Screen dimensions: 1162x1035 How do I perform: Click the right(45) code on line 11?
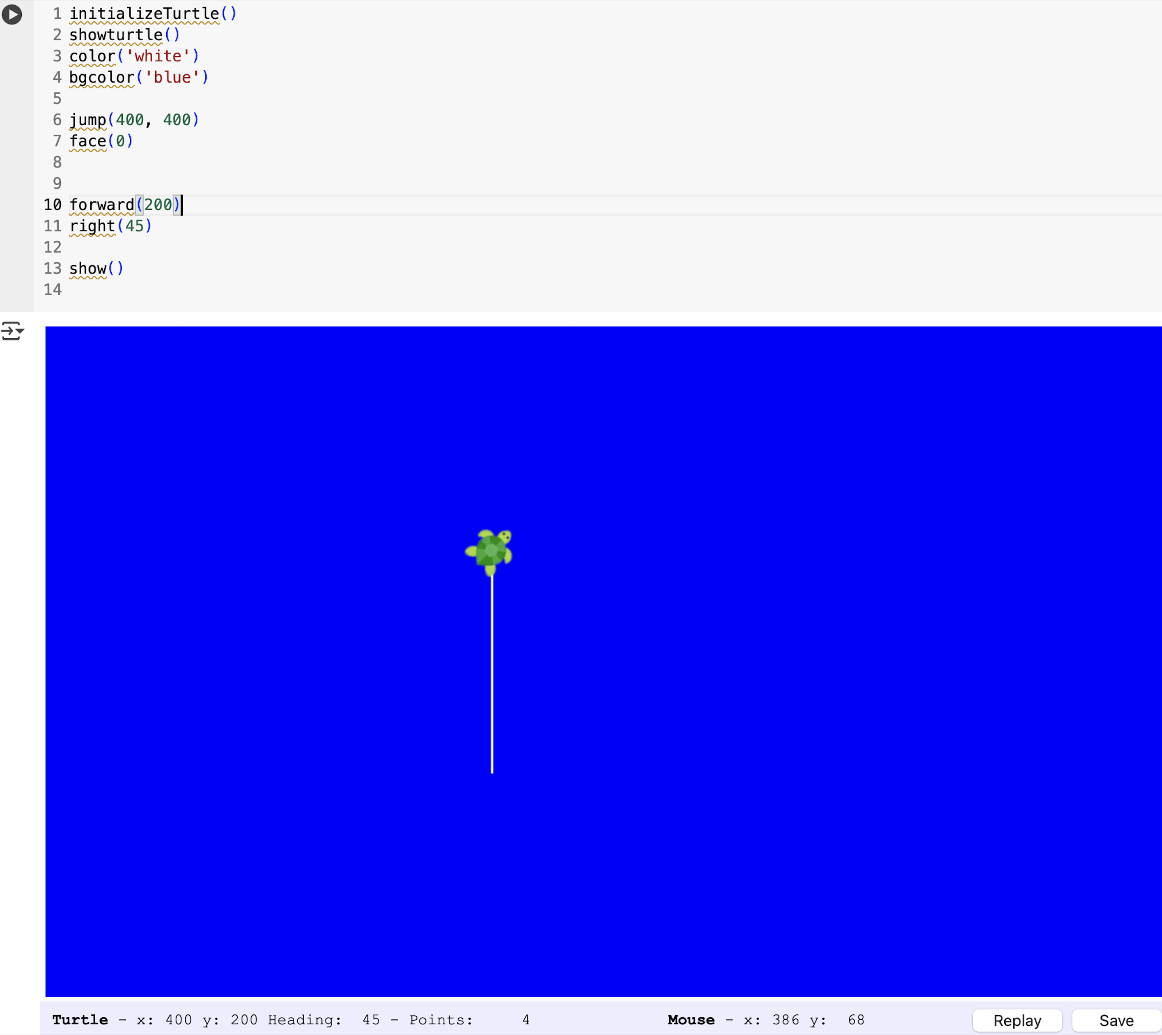point(110,226)
